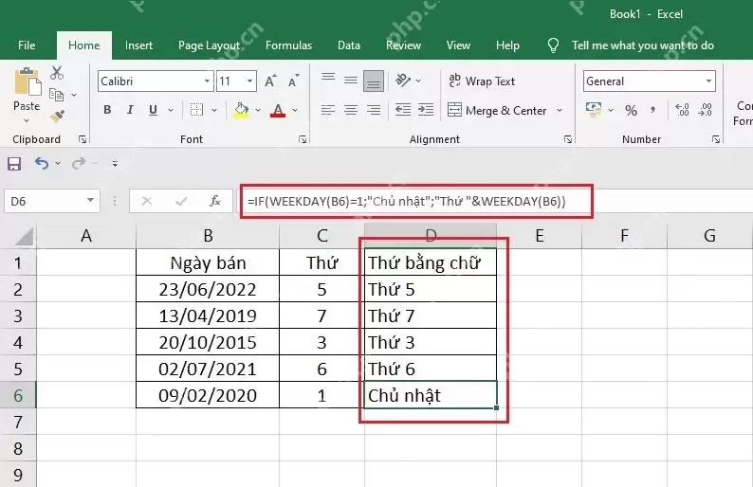
Task: Open Clipboard dialog launcher
Action: tap(83, 139)
